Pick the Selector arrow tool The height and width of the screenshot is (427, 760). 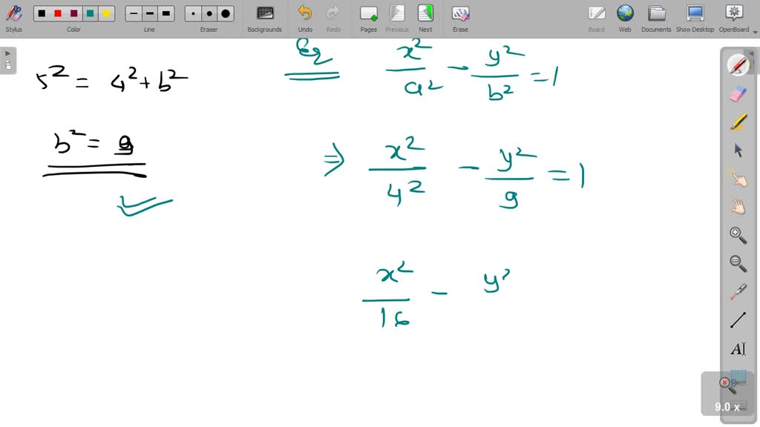[738, 150]
